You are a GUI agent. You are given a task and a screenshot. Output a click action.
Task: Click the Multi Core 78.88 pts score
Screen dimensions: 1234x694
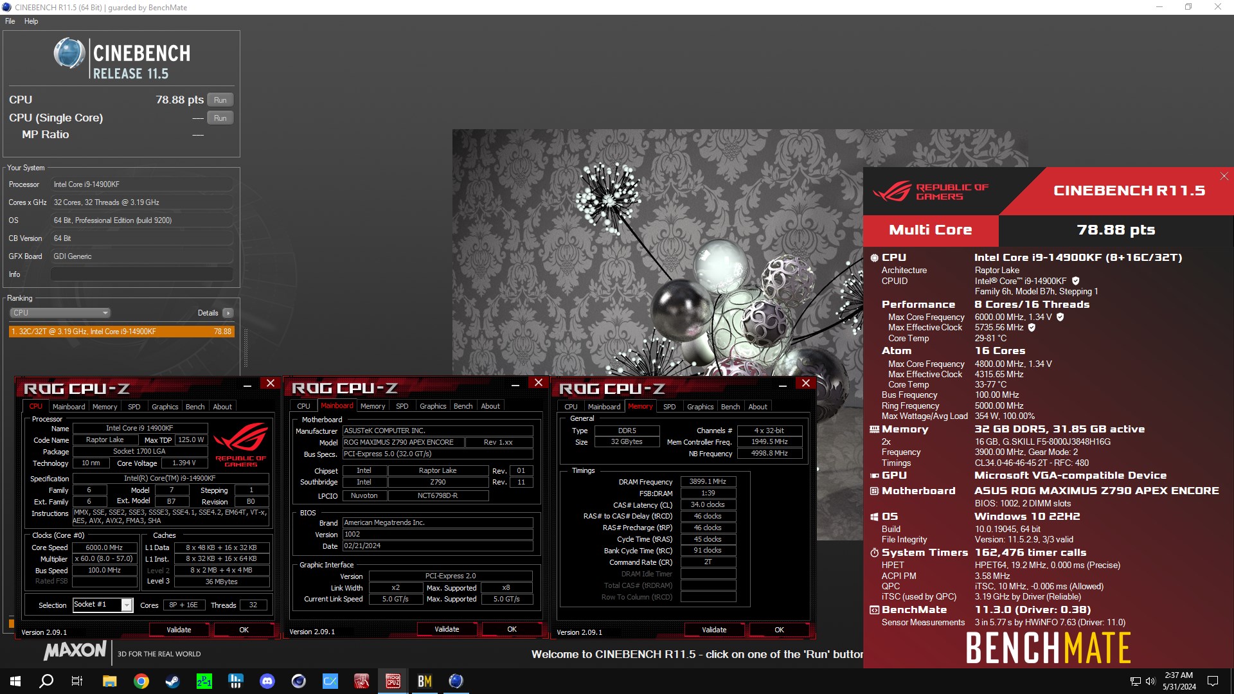point(1116,230)
